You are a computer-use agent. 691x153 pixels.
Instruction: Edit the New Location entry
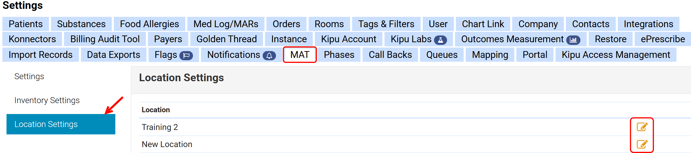click(x=642, y=144)
